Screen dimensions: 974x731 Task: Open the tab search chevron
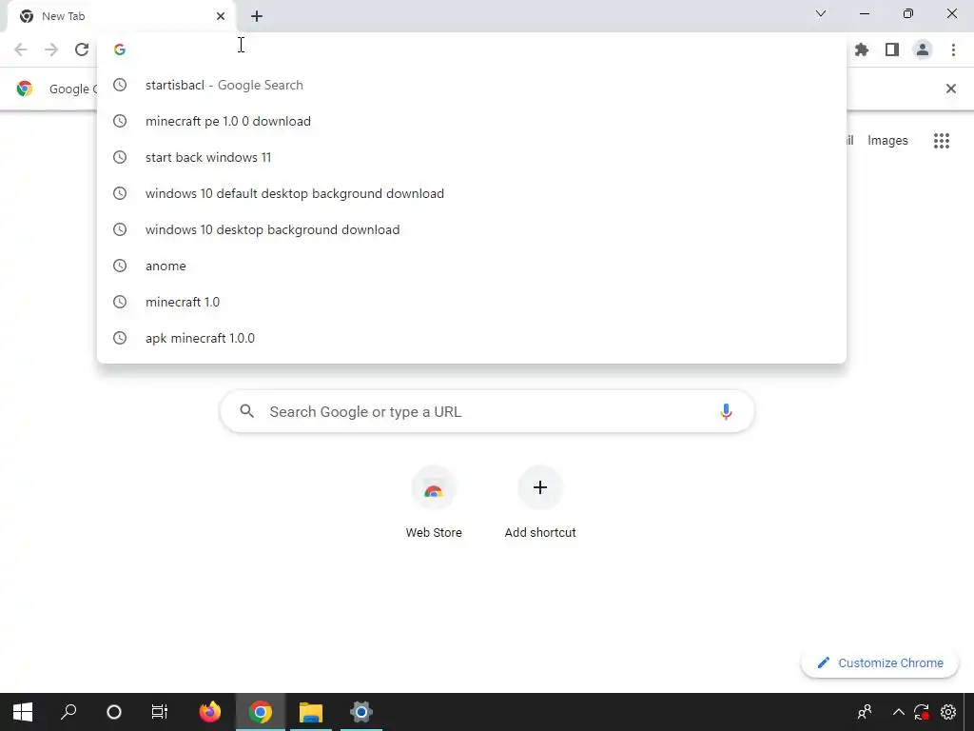[x=821, y=13]
